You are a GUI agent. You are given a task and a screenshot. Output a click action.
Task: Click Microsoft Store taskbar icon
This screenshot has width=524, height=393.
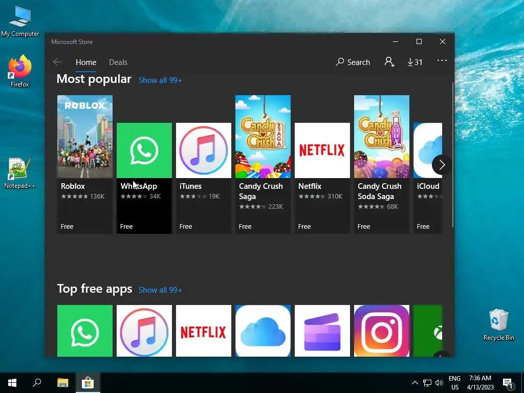(88, 383)
